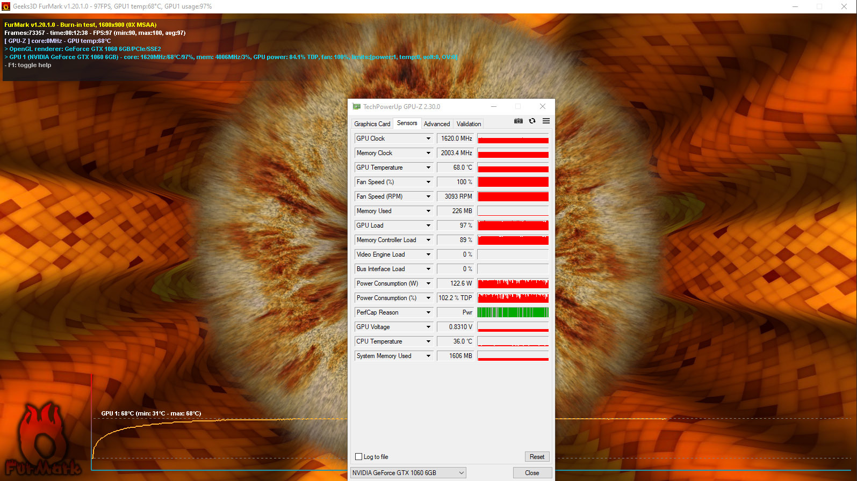Open the Memory Used sensor dropdown
The image size is (857, 481).
coord(428,211)
